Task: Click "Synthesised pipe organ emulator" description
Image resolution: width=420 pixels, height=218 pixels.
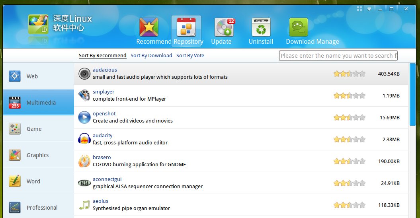Action: 131,208
